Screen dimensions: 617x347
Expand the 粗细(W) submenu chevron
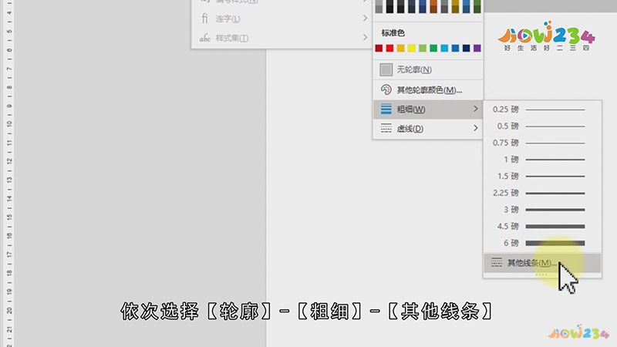(x=476, y=109)
